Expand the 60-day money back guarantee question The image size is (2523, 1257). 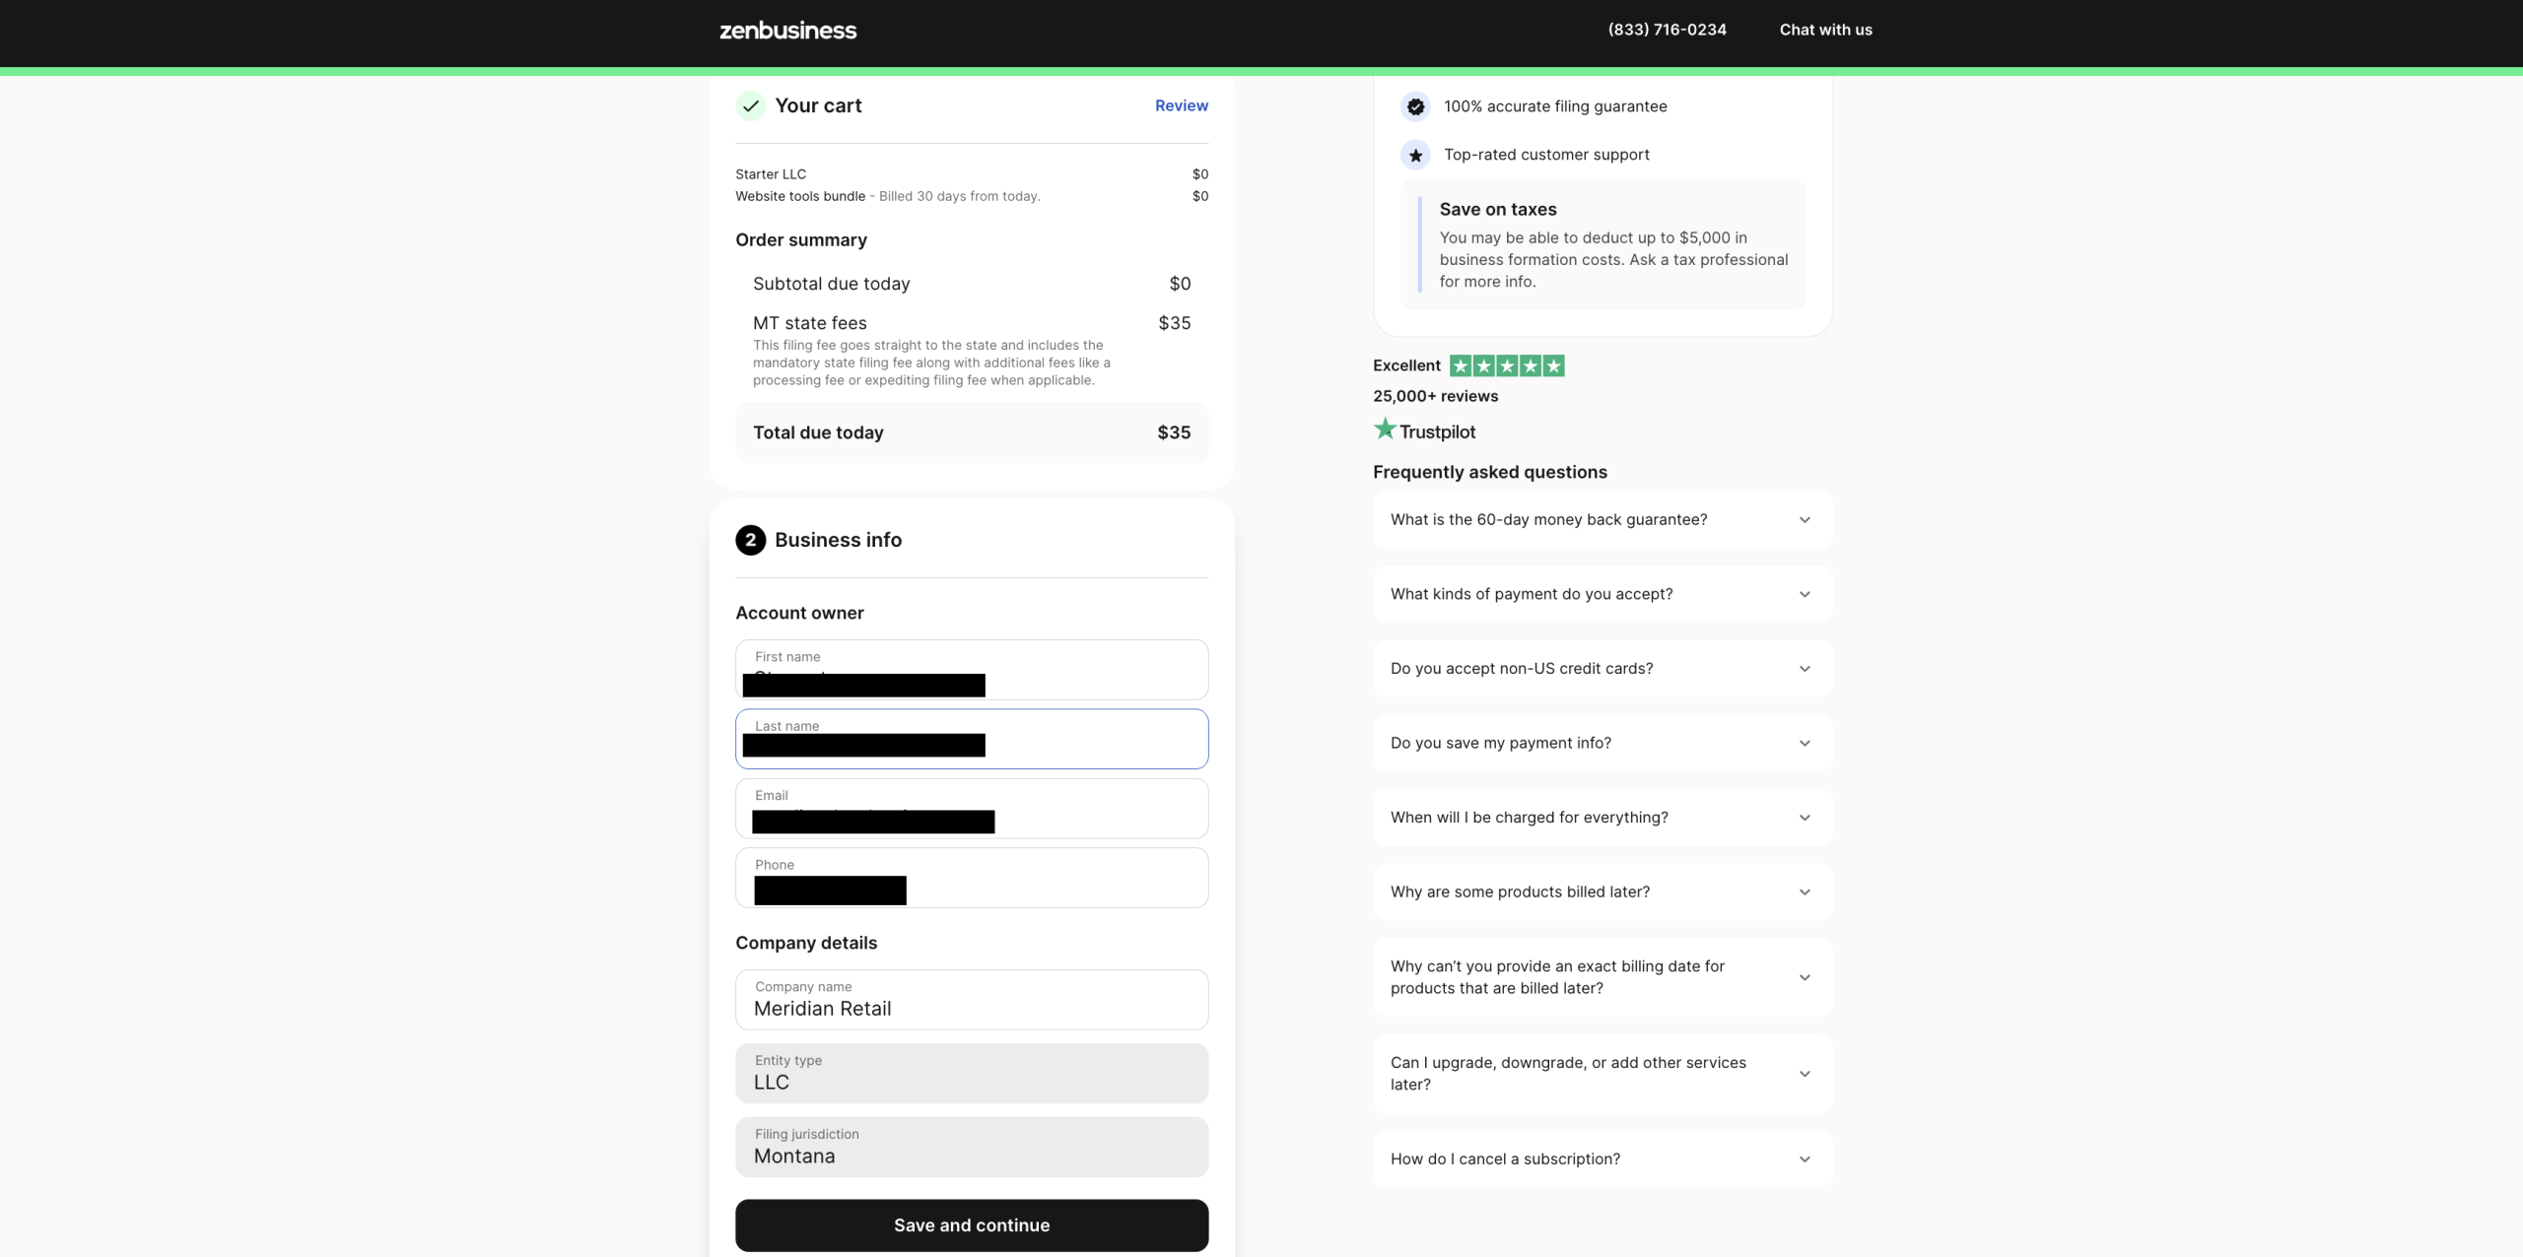pos(1602,519)
